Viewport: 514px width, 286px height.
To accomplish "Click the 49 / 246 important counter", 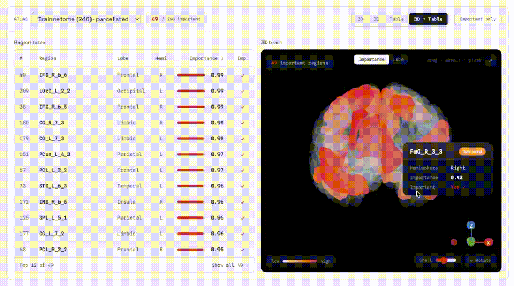I will (176, 19).
